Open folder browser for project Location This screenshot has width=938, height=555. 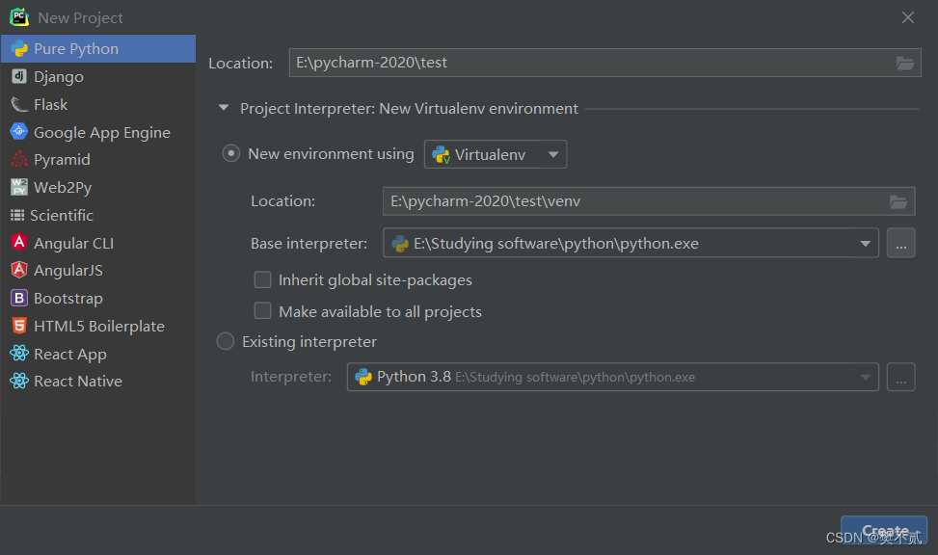[904, 63]
